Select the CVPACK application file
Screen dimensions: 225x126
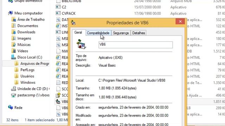pyautogui.click(x=69, y=13)
